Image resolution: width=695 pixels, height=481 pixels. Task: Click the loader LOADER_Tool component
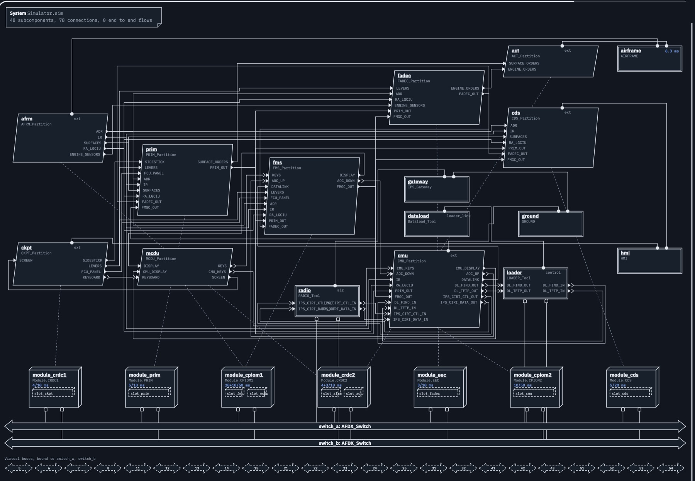tap(536, 283)
